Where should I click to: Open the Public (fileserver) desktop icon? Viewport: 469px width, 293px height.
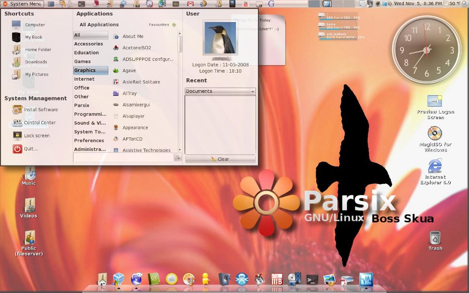(29, 243)
